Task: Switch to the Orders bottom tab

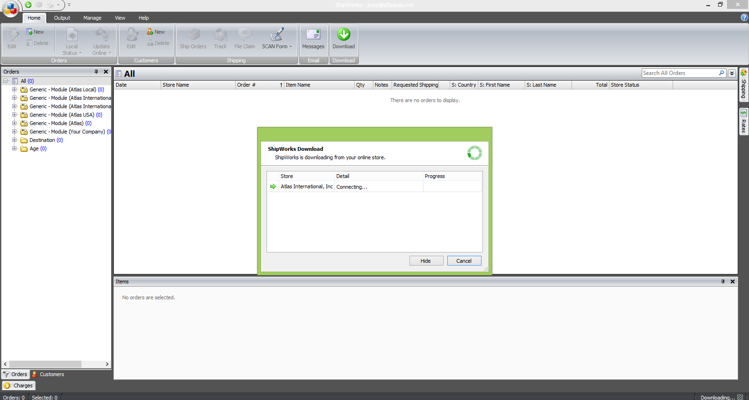Action: pos(15,374)
